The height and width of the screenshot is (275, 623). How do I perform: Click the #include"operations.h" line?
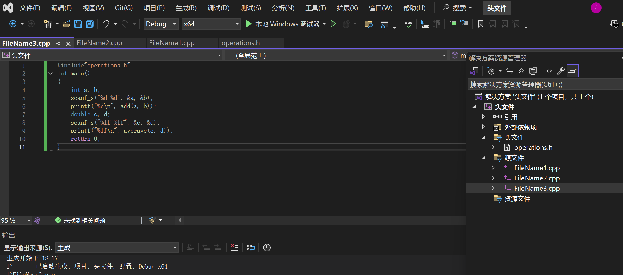click(93, 65)
